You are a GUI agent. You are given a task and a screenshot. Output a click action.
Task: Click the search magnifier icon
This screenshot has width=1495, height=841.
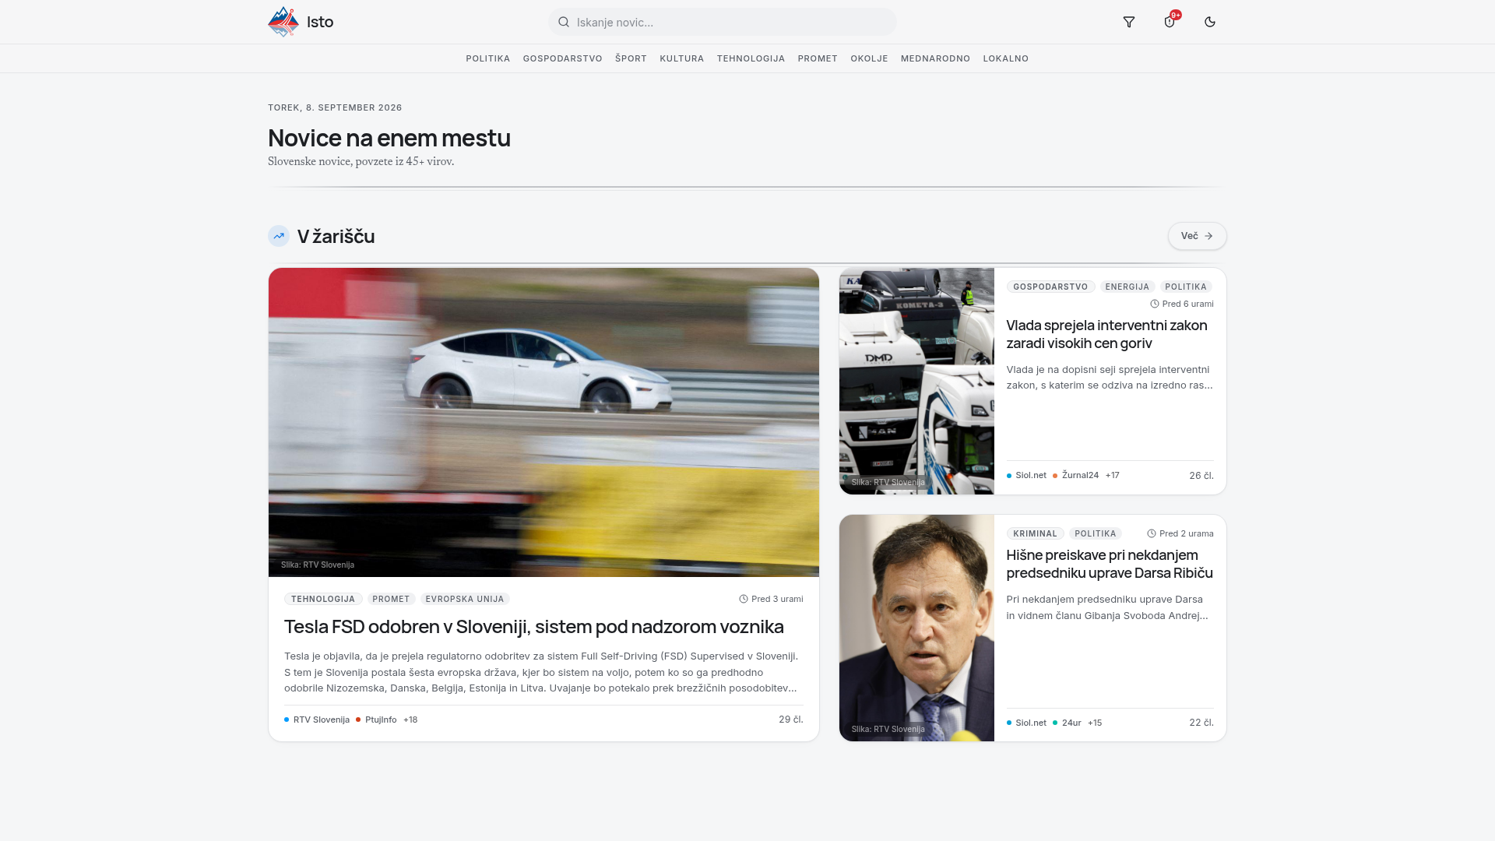pyautogui.click(x=564, y=22)
